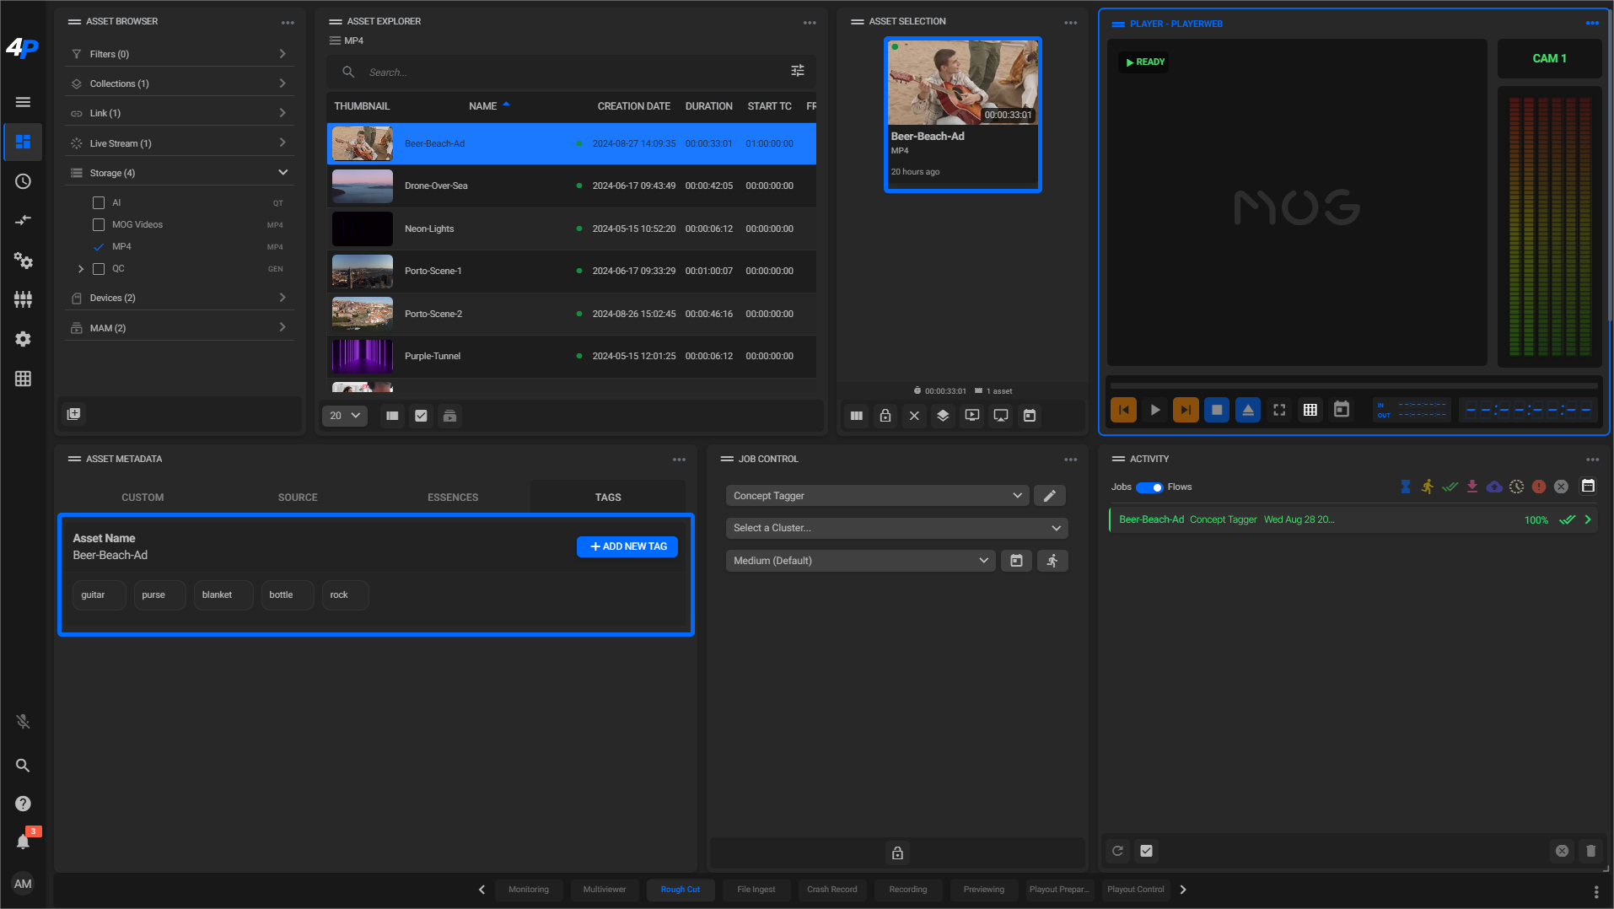Expand Collections (1) in Asset Browser
Image resolution: width=1614 pixels, height=909 pixels.
click(x=180, y=83)
